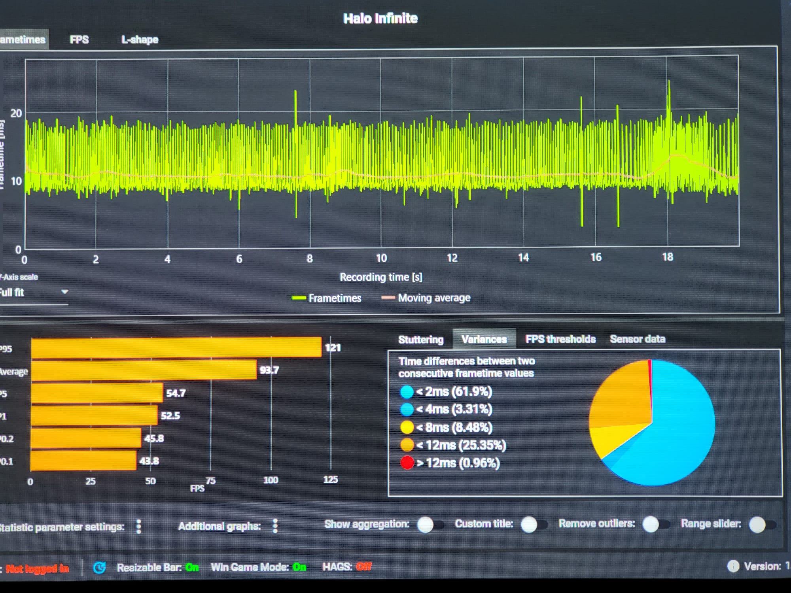791x593 pixels.
Task: Toggle the Show aggregation switch
Action: tap(430, 525)
